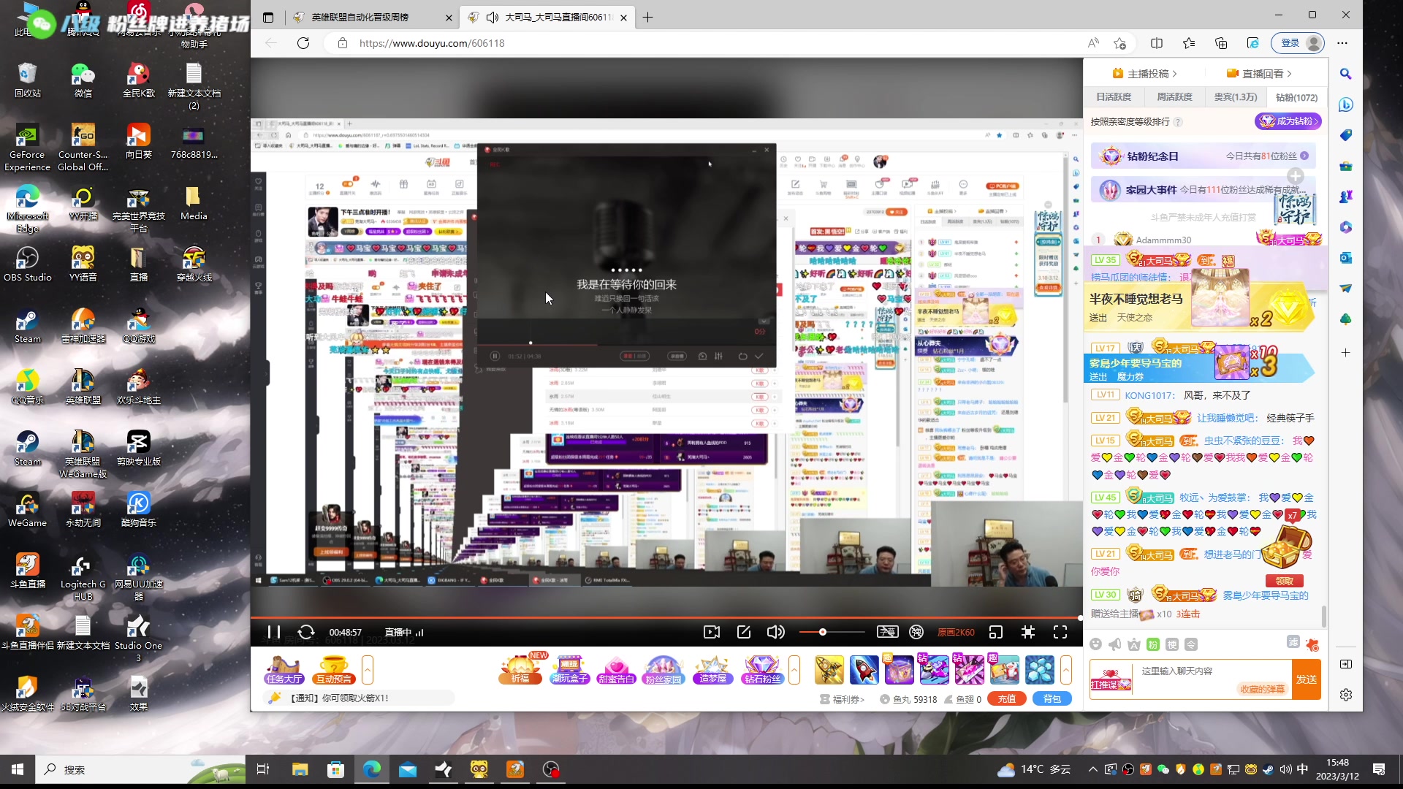Image resolution: width=1403 pixels, height=789 pixels.
Task: Click the 发送 send button
Action: [x=1306, y=679]
